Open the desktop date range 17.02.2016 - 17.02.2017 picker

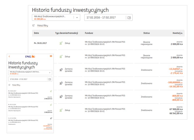pos(105,18)
